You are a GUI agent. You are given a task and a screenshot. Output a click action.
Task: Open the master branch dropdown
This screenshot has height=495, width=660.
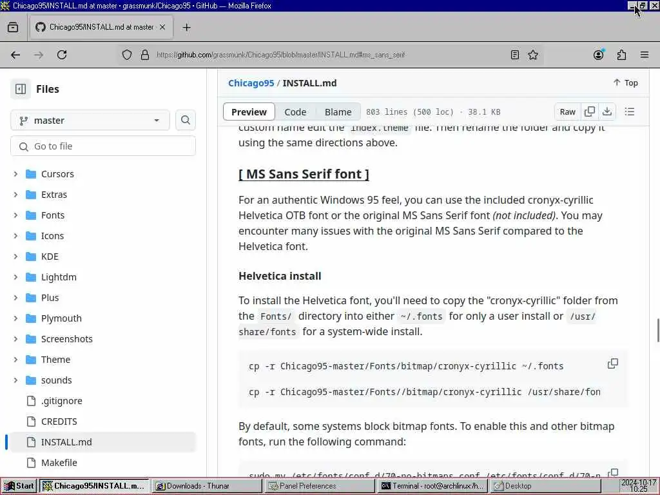[x=90, y=121]
